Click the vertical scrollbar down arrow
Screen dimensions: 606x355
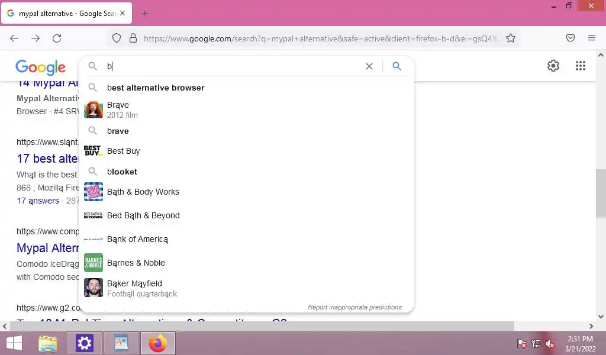[601, 317]
